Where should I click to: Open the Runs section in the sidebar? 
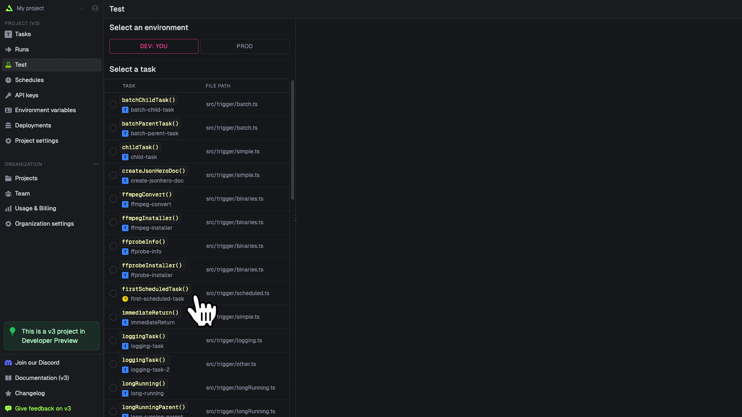(21, 49)
